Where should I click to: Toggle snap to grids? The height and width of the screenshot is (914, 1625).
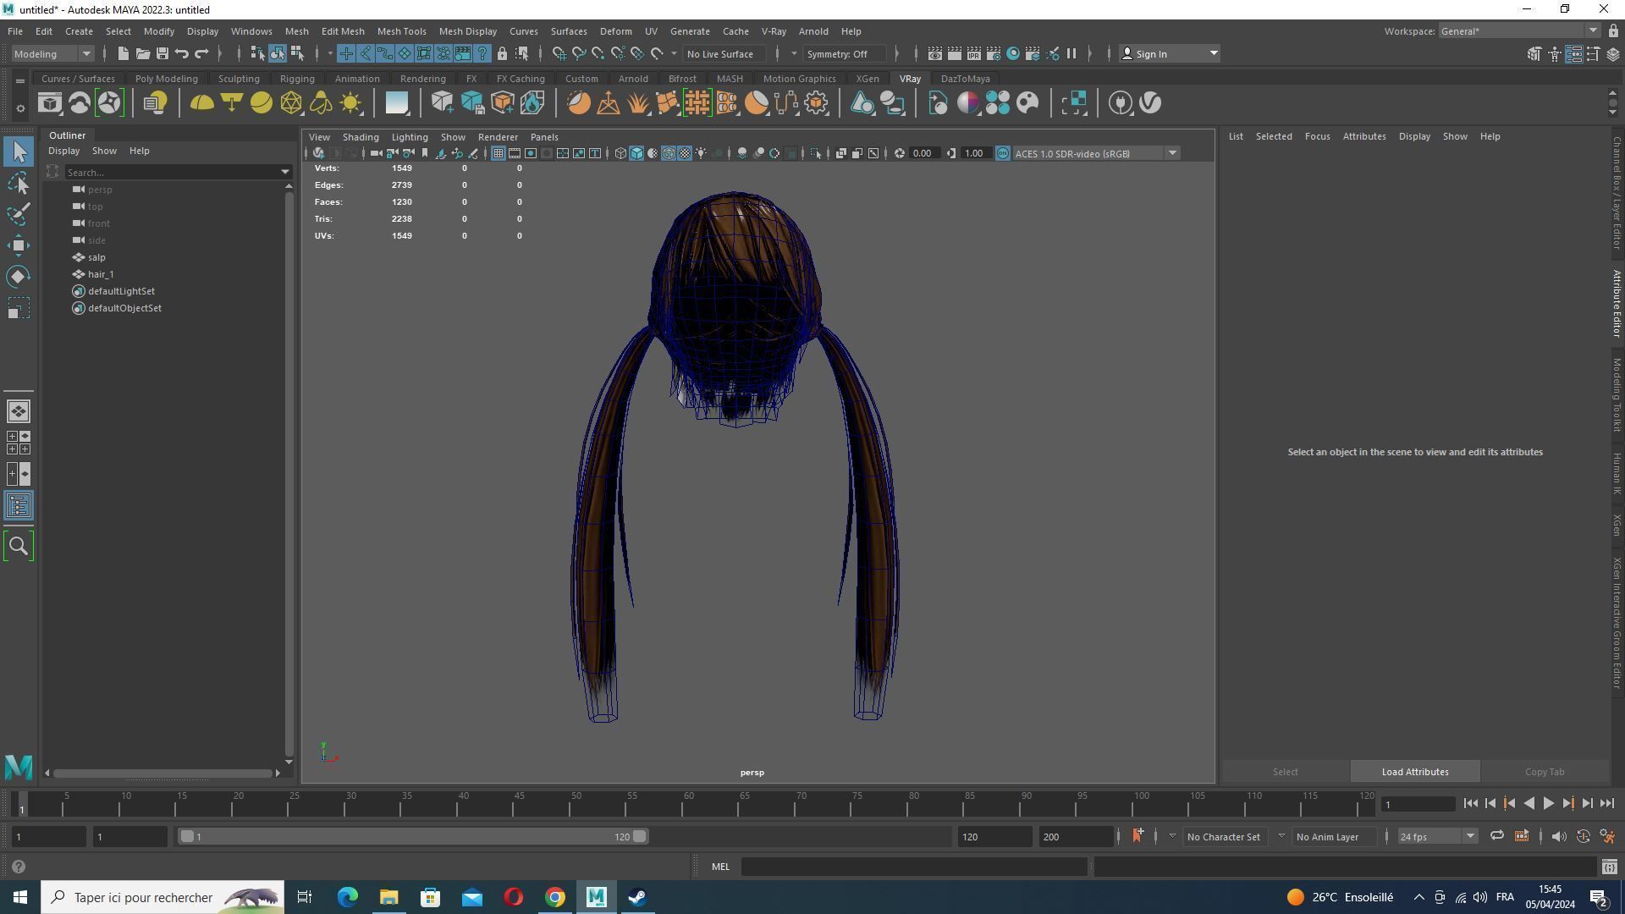pyautogui.click(x=559, y=53)
